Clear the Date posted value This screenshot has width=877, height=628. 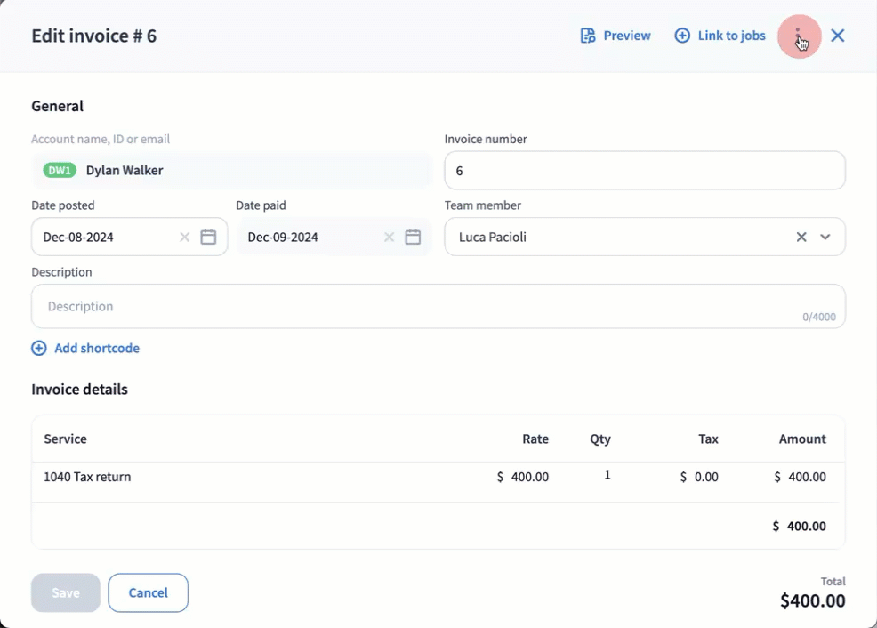(x=184, y=238)
